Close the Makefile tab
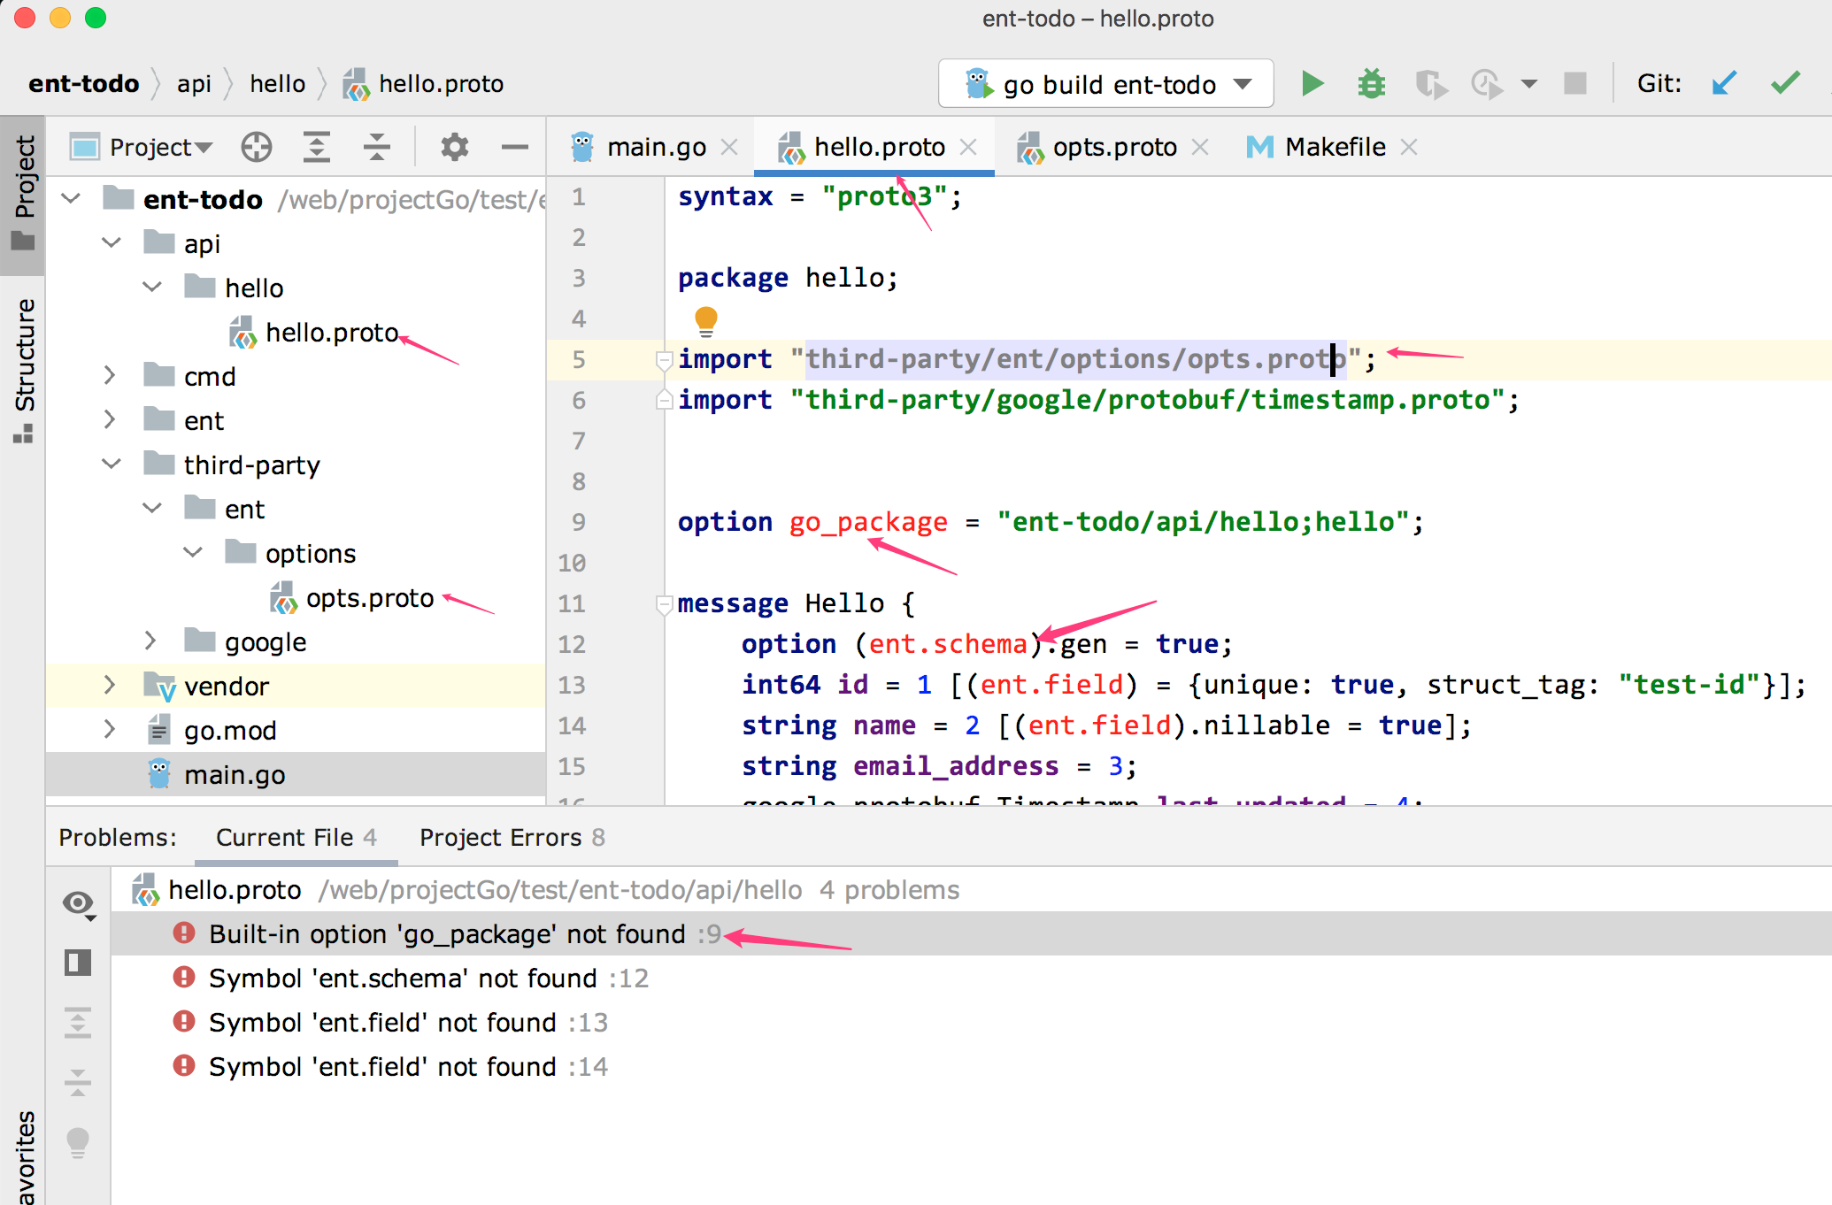Screen dimensions: 1832x1205 pyautogui.click(x=1409, y=147)
